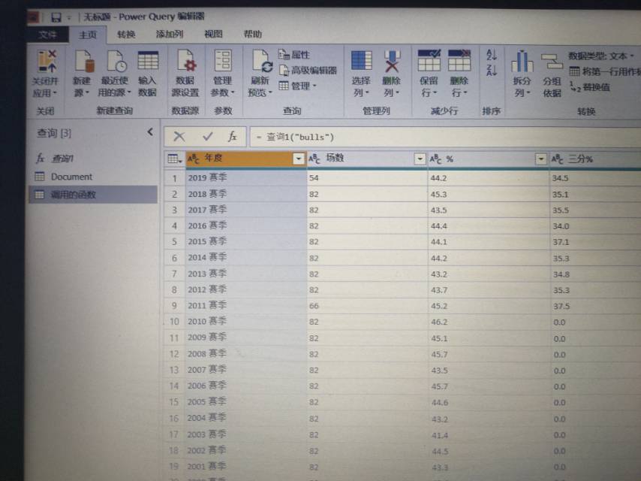
Task: Open Quick Access toolbar dropdown arrow
Action: click(x=69, y=17)
